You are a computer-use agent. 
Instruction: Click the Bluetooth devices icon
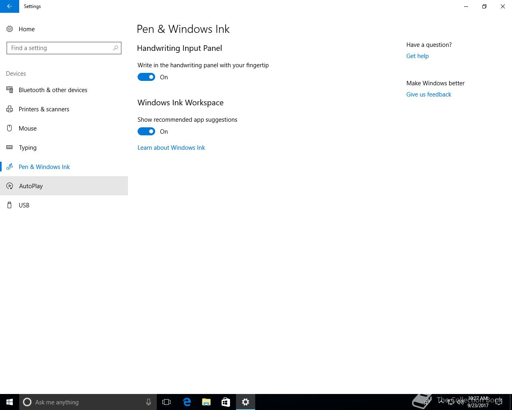click(10, 90)
